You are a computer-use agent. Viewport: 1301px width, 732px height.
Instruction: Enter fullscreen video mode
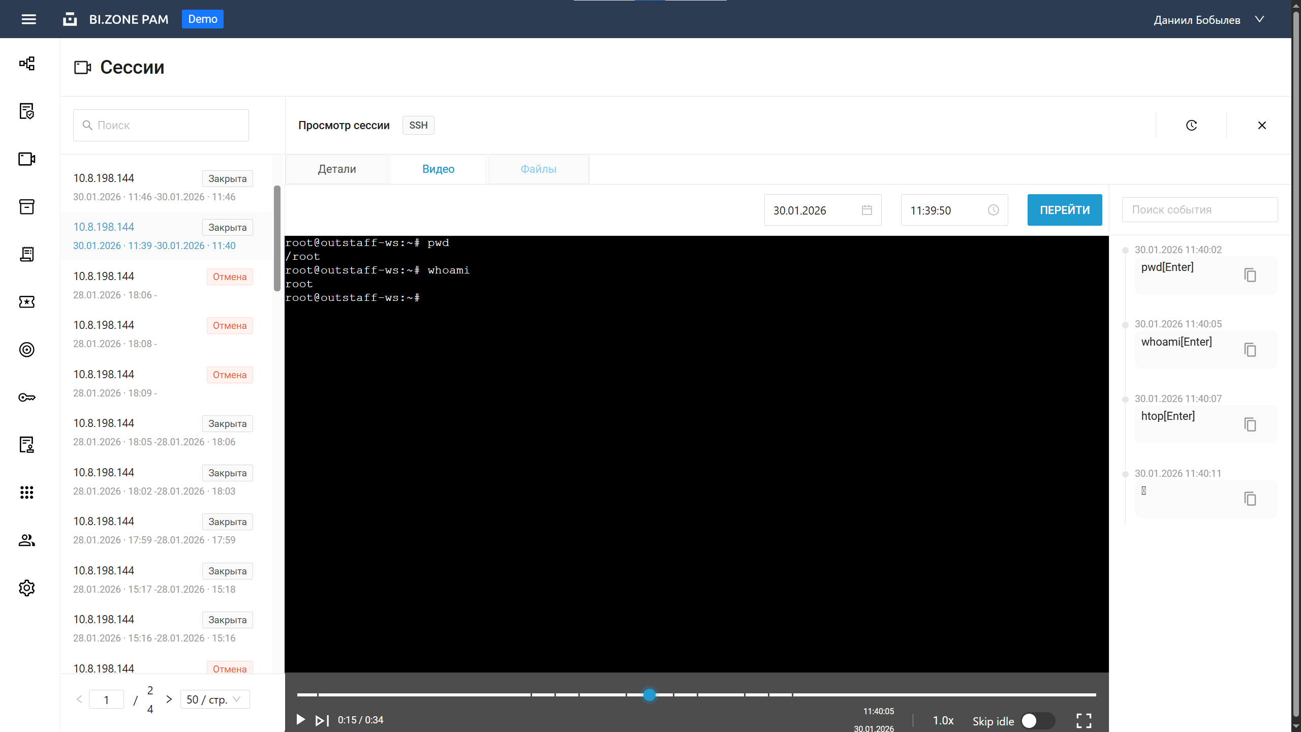point(1083,720)
